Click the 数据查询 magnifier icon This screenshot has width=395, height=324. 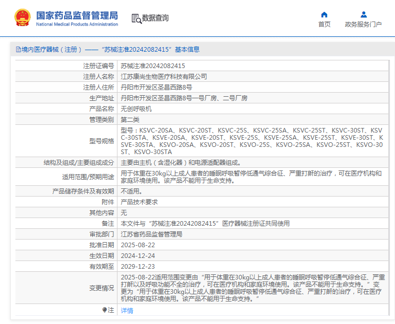point(136,18)
